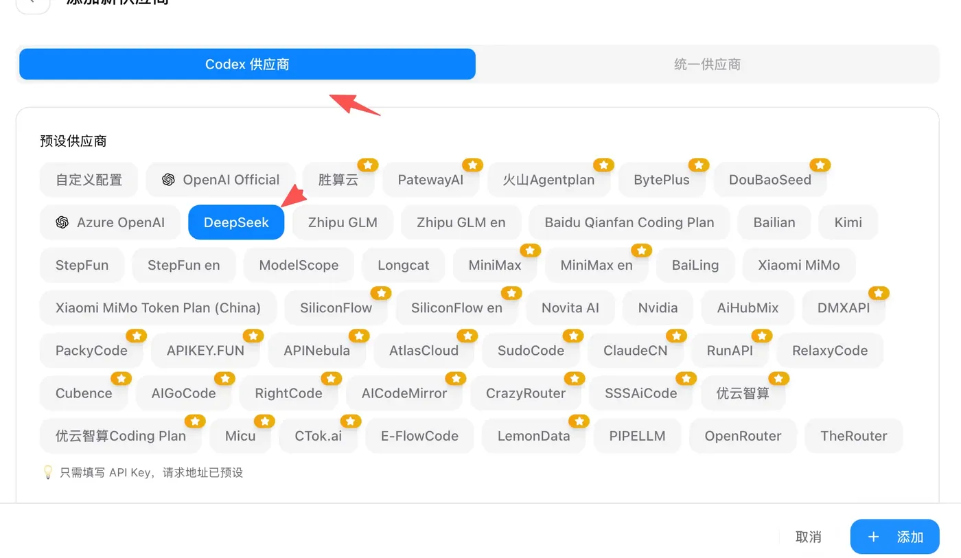Select the ClaudeCN preset
Viewport: 961px width, 558px height.
(x=636, y=350)
